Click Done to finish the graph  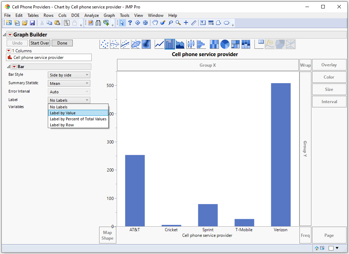(62, 43)
